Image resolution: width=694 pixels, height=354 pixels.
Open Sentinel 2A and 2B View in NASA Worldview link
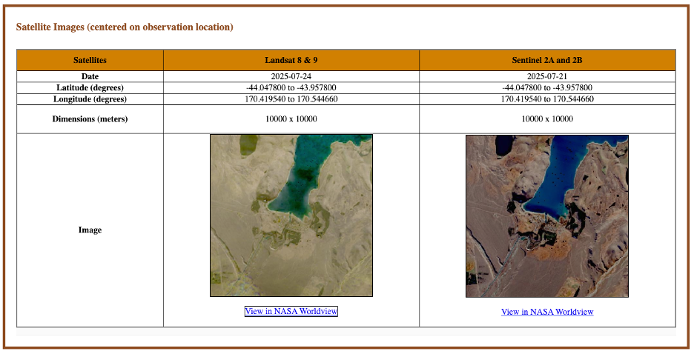tap(547, 312)
